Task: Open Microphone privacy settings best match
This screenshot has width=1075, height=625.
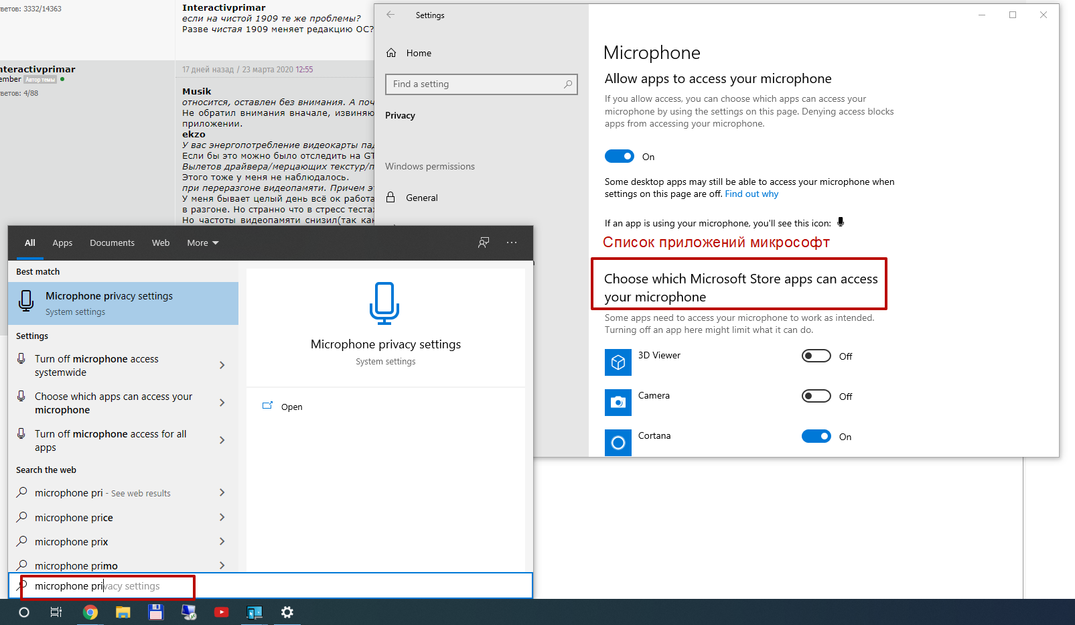Action: pyautogui.click(x=123, y=303)
